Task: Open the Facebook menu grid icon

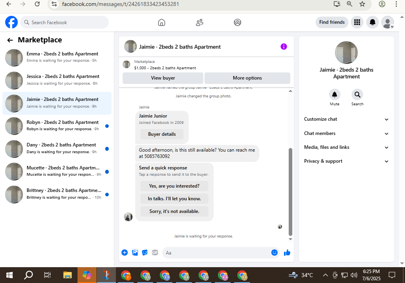Action: [x=357, y=22]
